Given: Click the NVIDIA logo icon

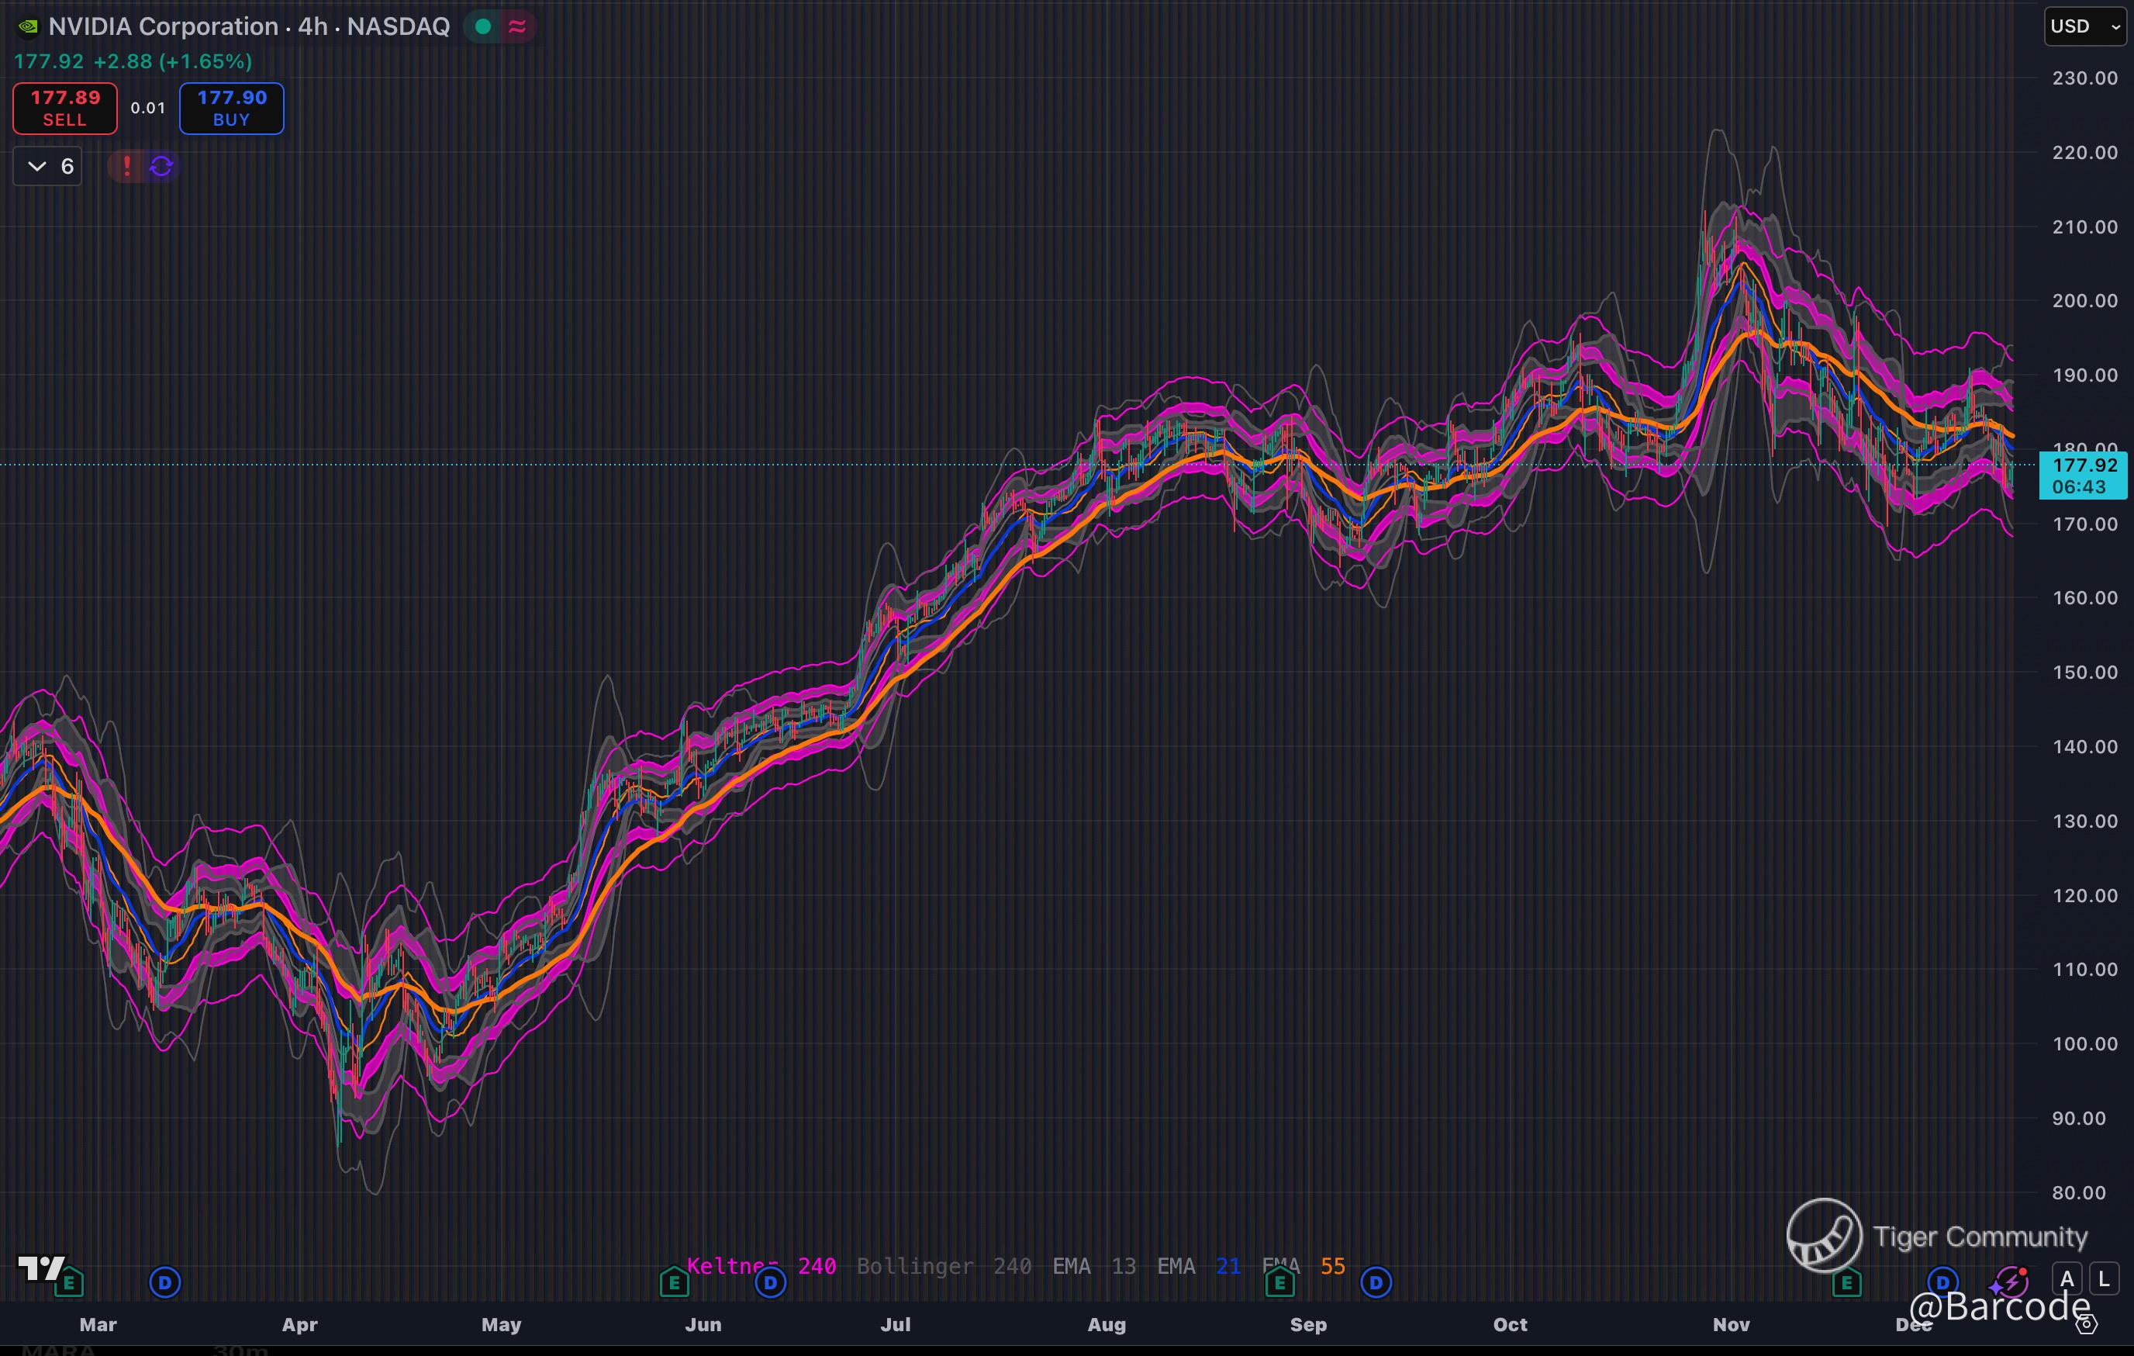Looking at the screenshot, I should (29, 26).
